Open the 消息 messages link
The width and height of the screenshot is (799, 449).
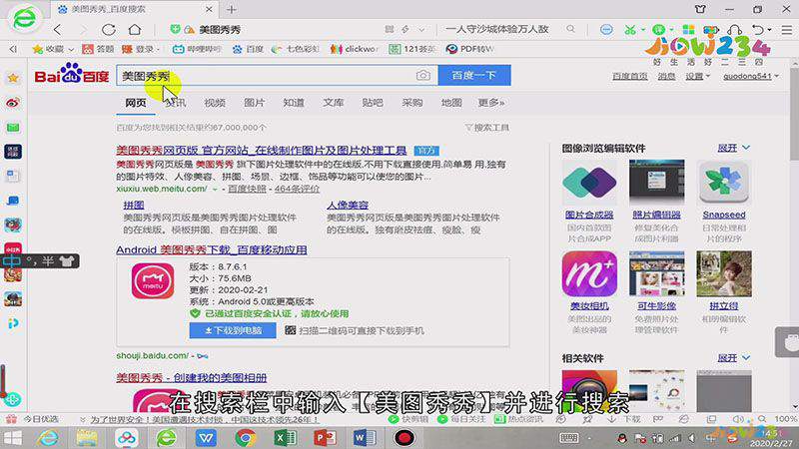(666, 76)
